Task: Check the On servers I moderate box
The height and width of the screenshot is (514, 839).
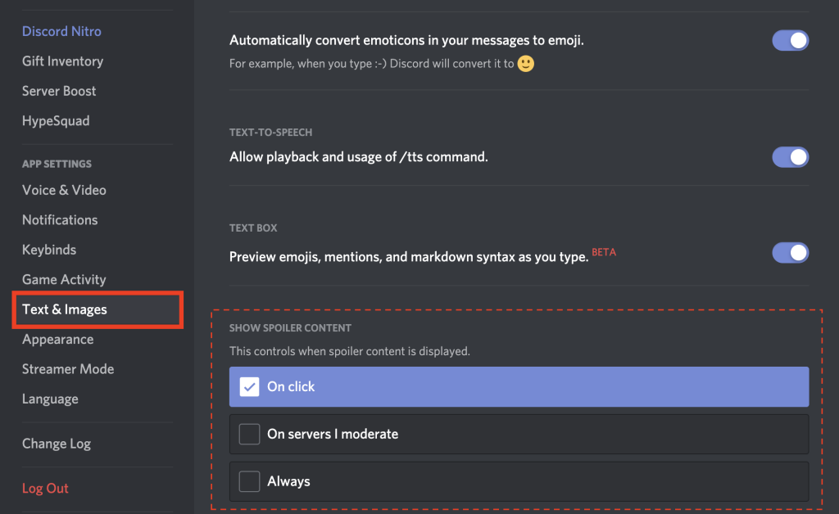Action: click(x=249, y=434)
